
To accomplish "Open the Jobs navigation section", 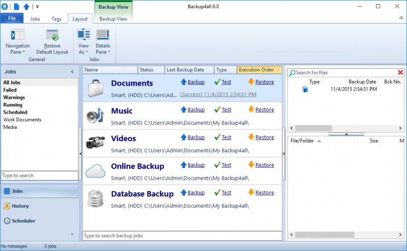I will (40, 191).
